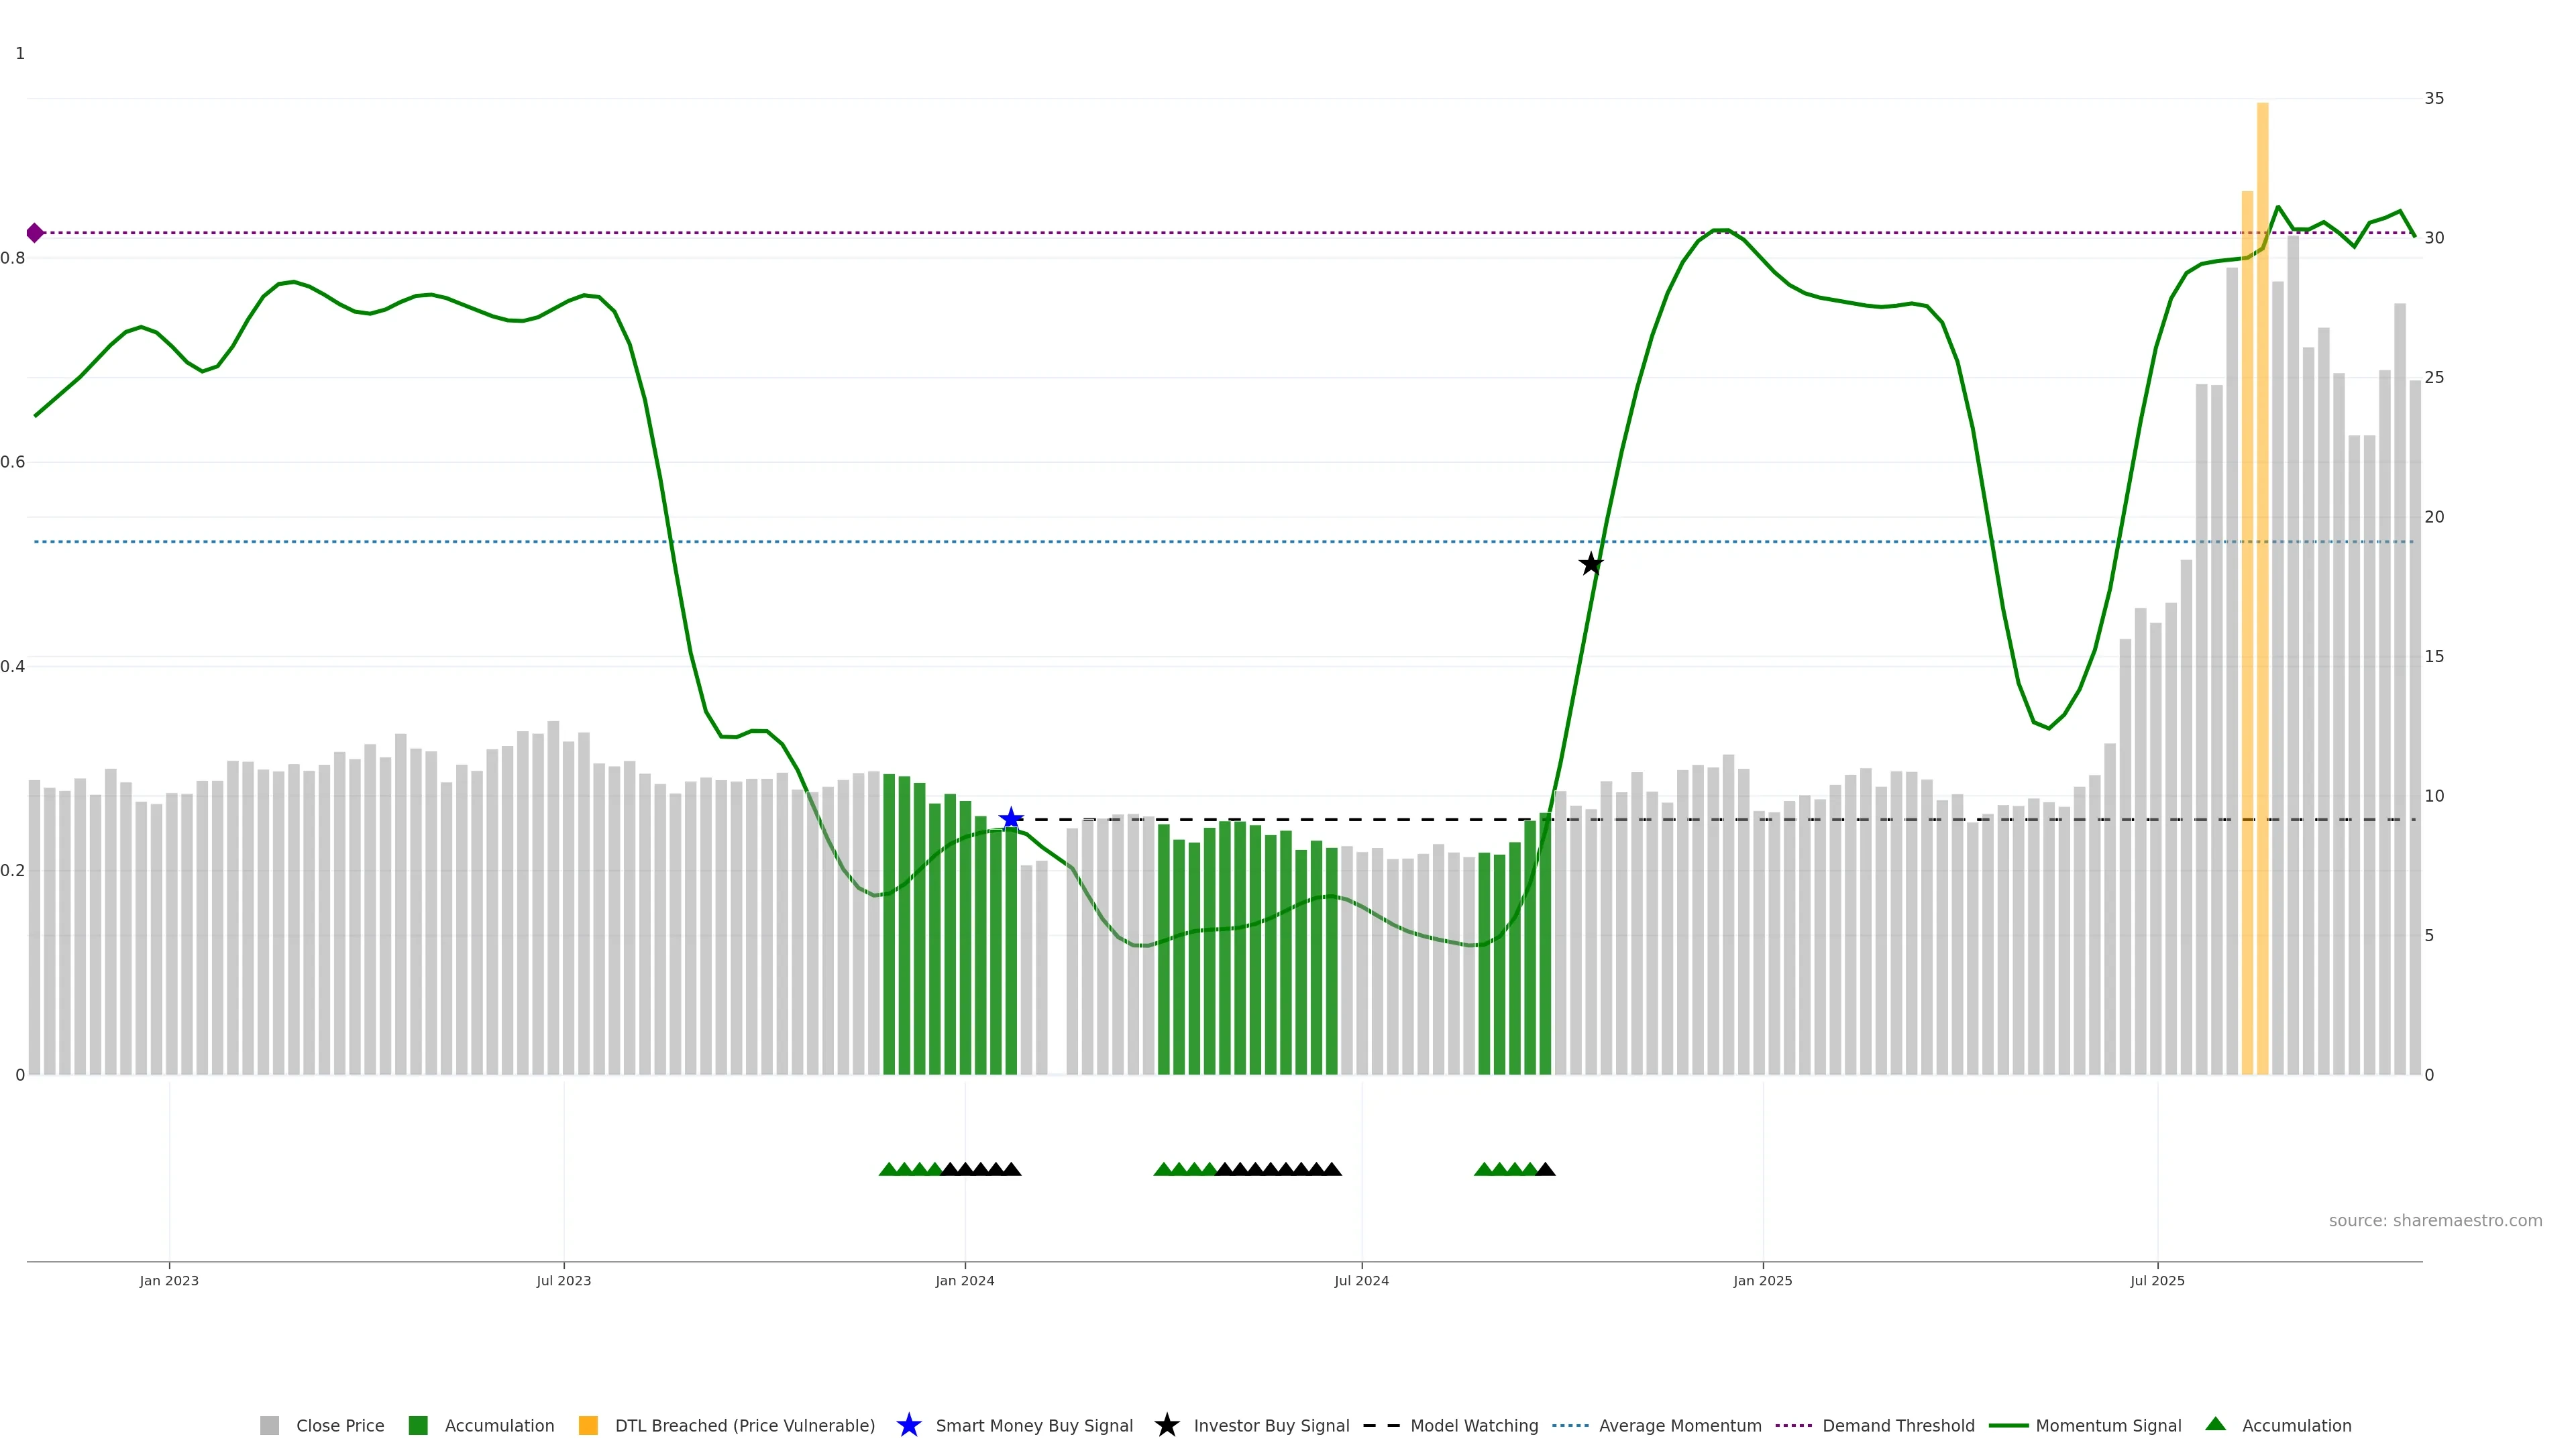The image size is (2576, 1449).
Task: Click the green triangle Accumulation legend icon
Action: point(2215,1424)
